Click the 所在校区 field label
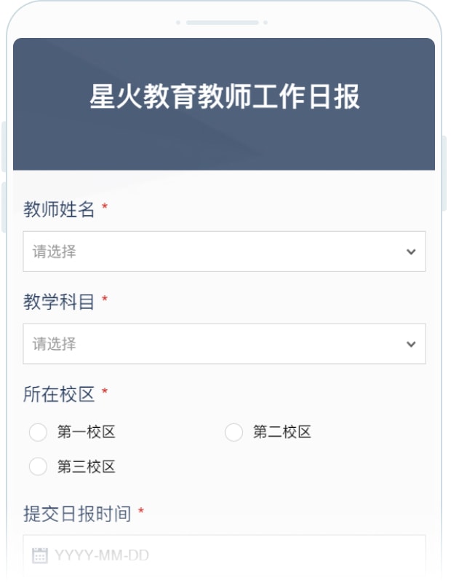Image resolution: width=451 pixels, height=583 pixels. pyautogui.click(x=59, y=395)
